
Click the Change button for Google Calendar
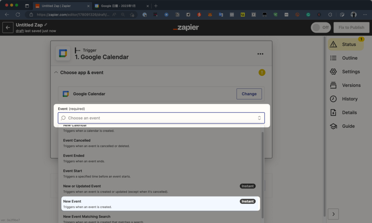point(249,94)
